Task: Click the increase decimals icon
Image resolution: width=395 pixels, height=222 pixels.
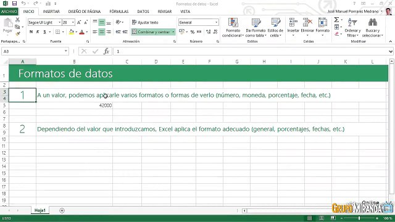Action: click(x=208, y=31)
